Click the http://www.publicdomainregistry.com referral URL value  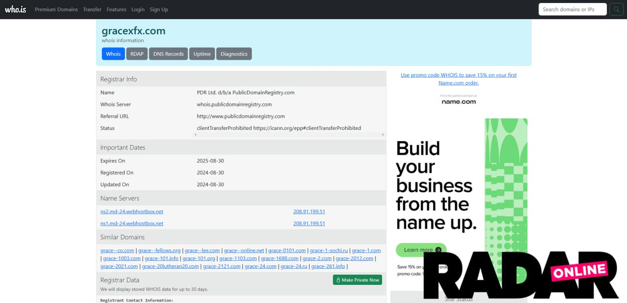click(241, 116)
